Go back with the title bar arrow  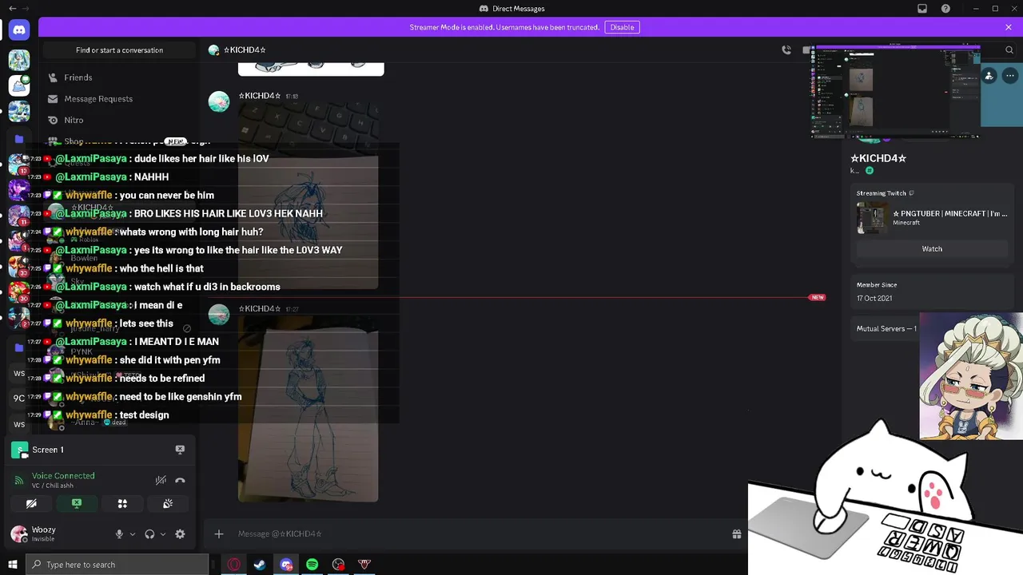pos(12,9)
